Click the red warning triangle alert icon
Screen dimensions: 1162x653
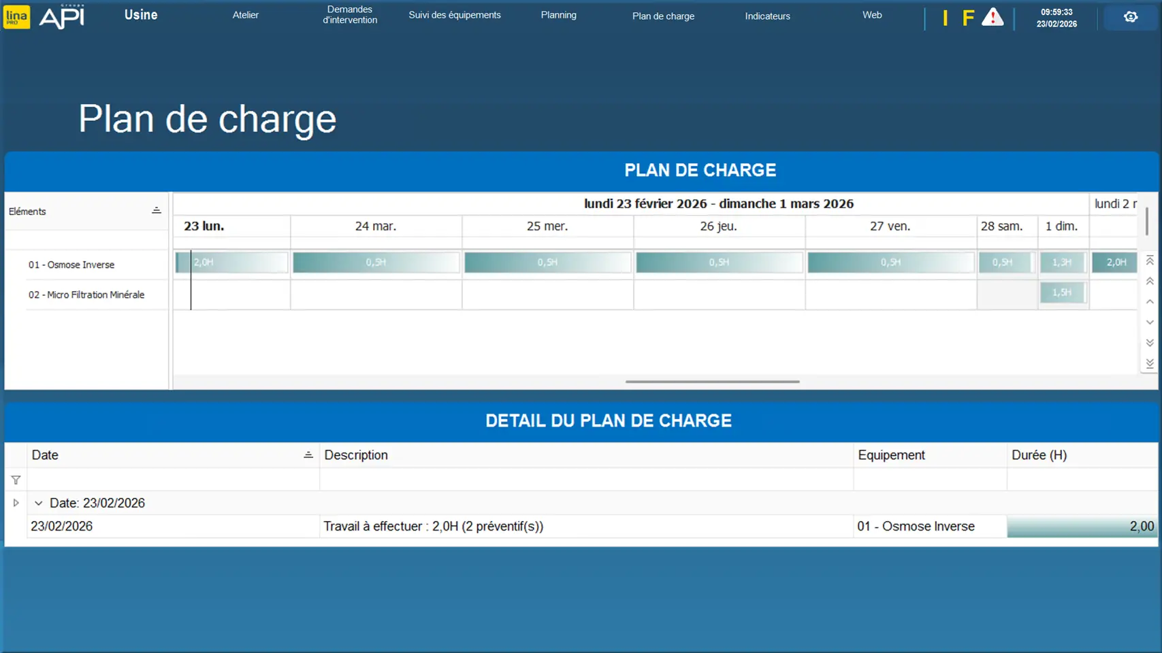(992, 17)
